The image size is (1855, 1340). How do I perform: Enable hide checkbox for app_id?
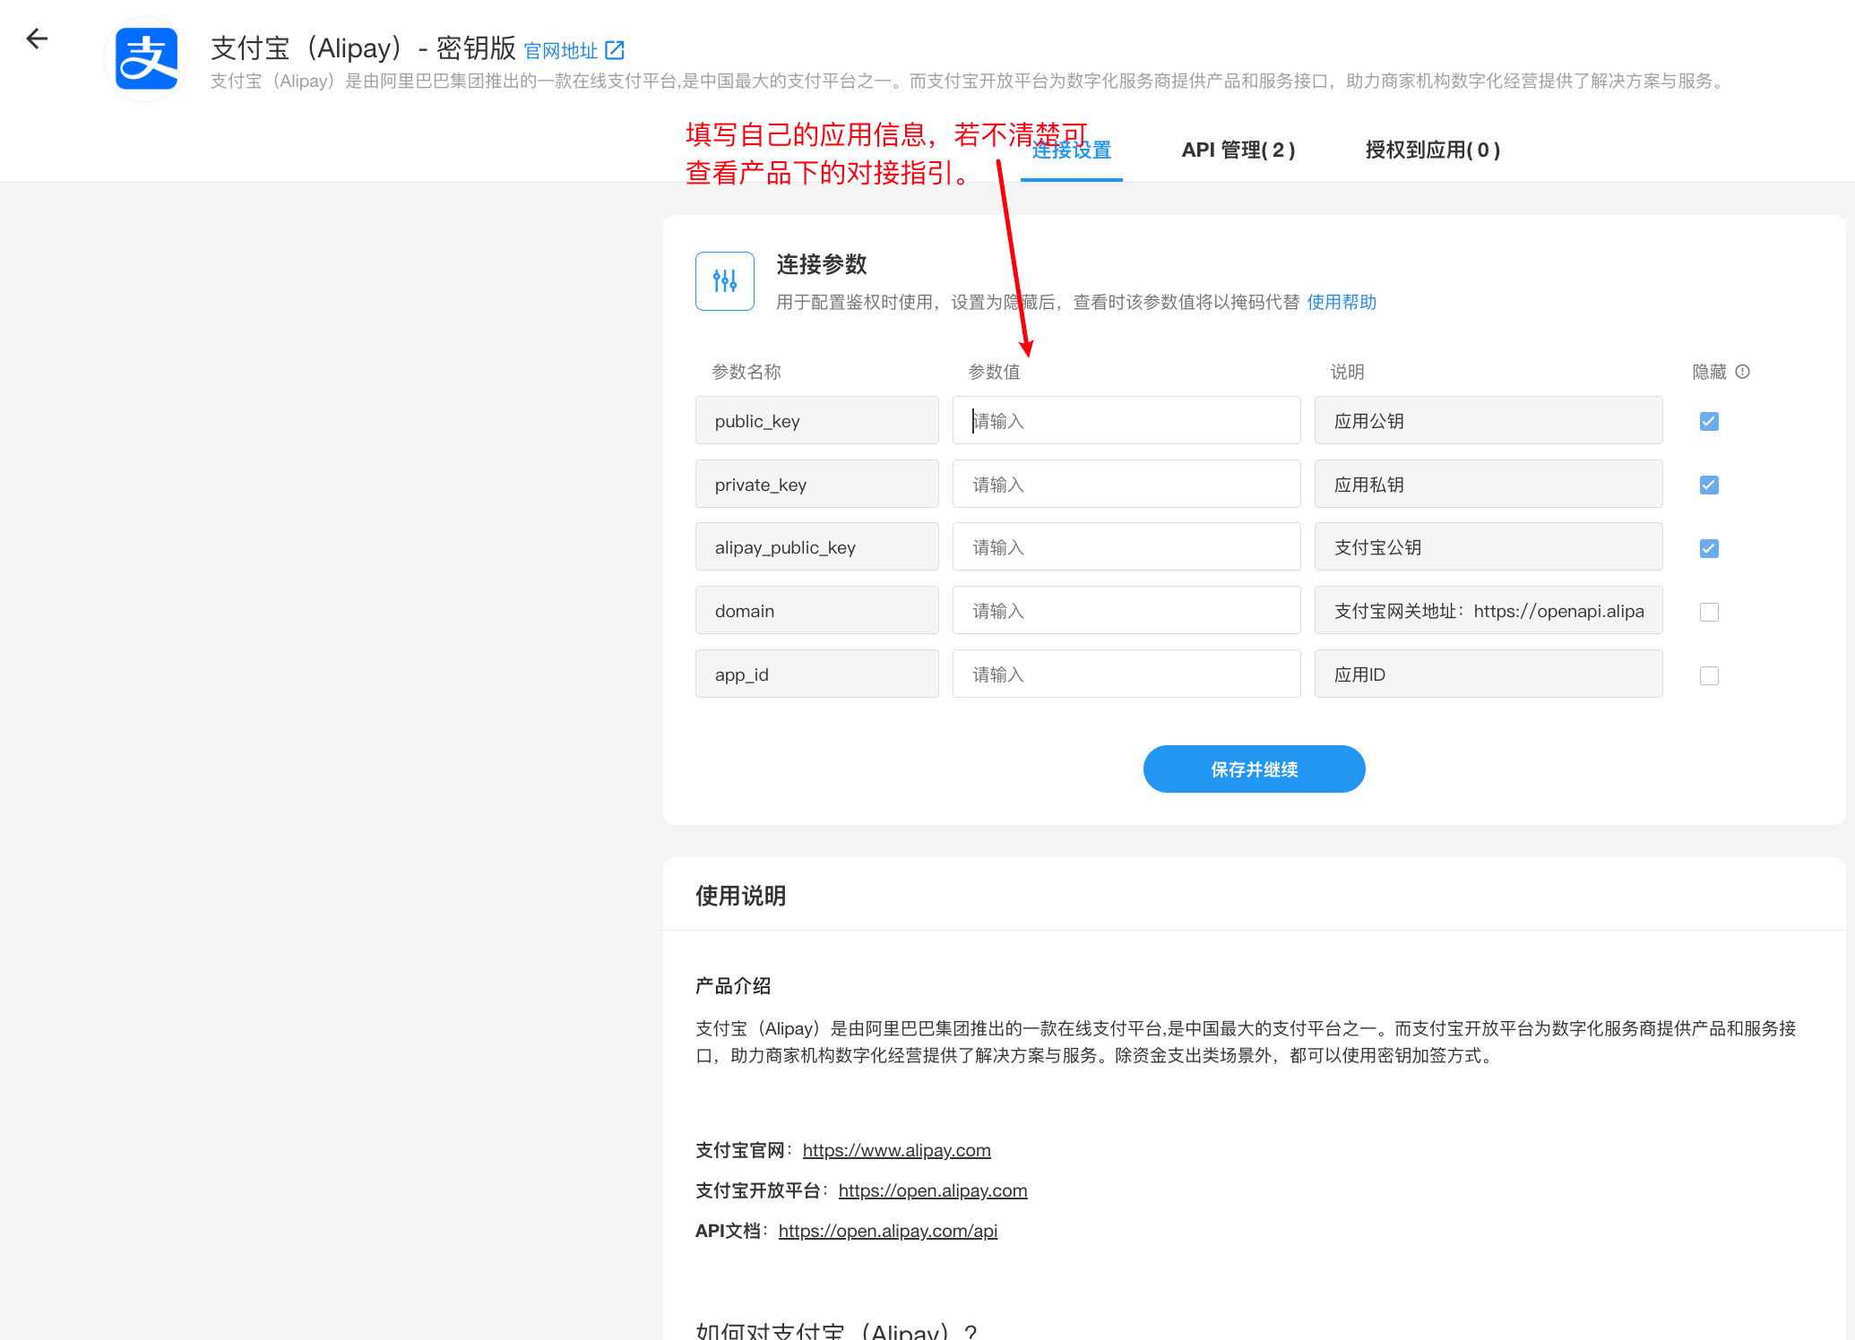point(1709,675)
